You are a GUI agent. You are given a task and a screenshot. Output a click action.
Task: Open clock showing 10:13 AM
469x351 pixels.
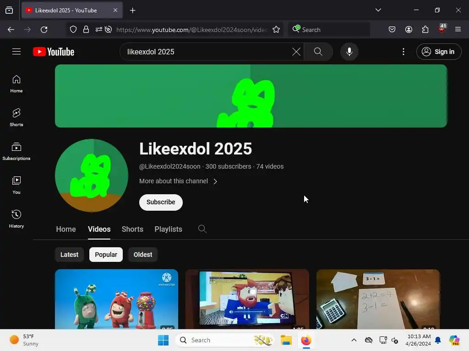(419, 340)
